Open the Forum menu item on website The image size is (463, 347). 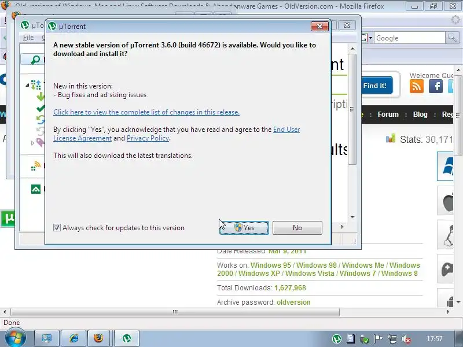pos(388,115)
